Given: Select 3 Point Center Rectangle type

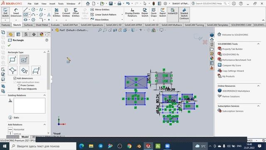Looking at the screenshot, I should pos(24,70).
